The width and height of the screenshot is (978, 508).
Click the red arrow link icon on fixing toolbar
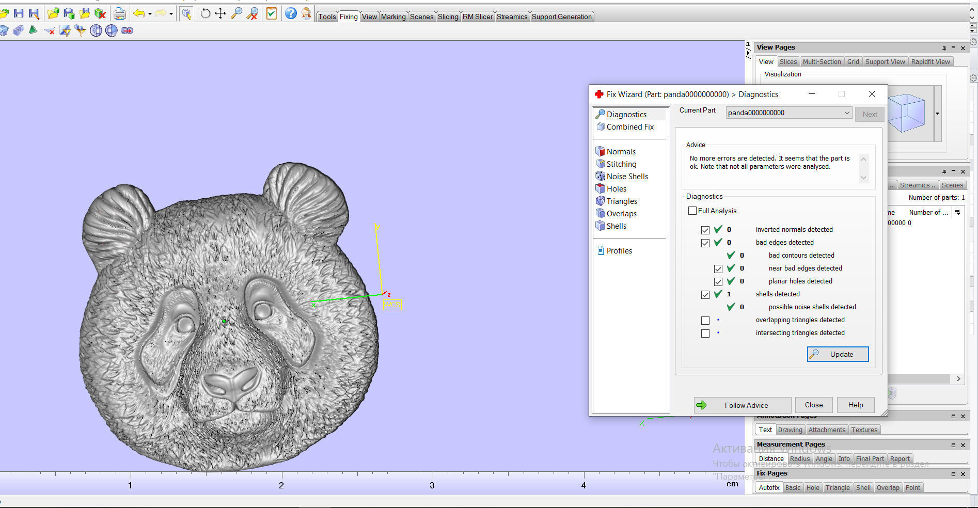[127, 31]
